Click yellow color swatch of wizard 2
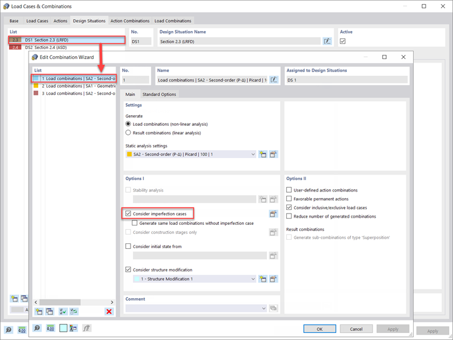453x340 pixels. [x=36, y=85]
